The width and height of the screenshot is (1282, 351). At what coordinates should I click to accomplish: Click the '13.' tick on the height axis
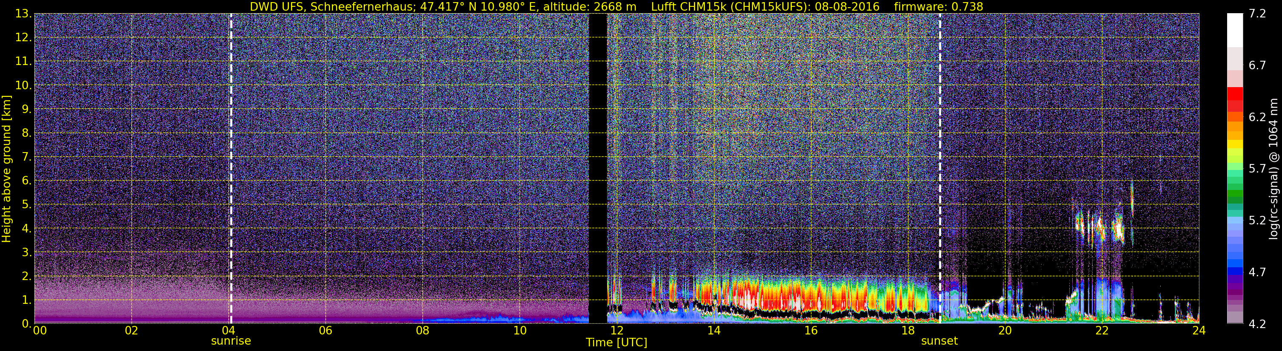23,14
